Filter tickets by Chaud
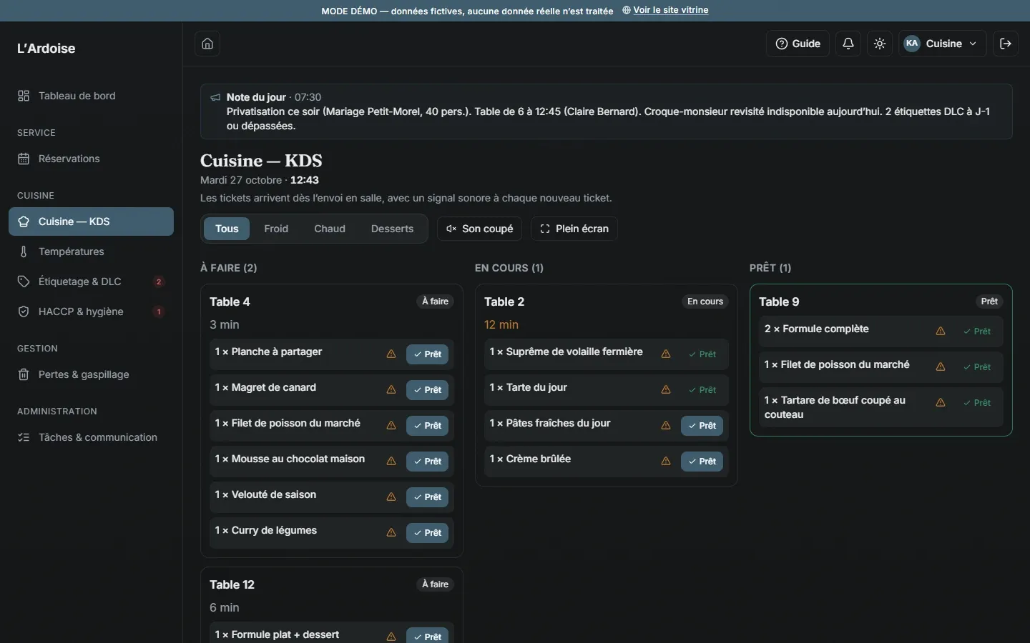Screen dimensions: 1030x643 point(330,229)
